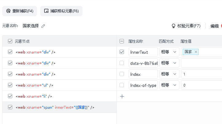The width and height of the screenshot is (222, 124).
Task: Click the recapture icon (重新捕获 F4)
Action: point(8,11)
